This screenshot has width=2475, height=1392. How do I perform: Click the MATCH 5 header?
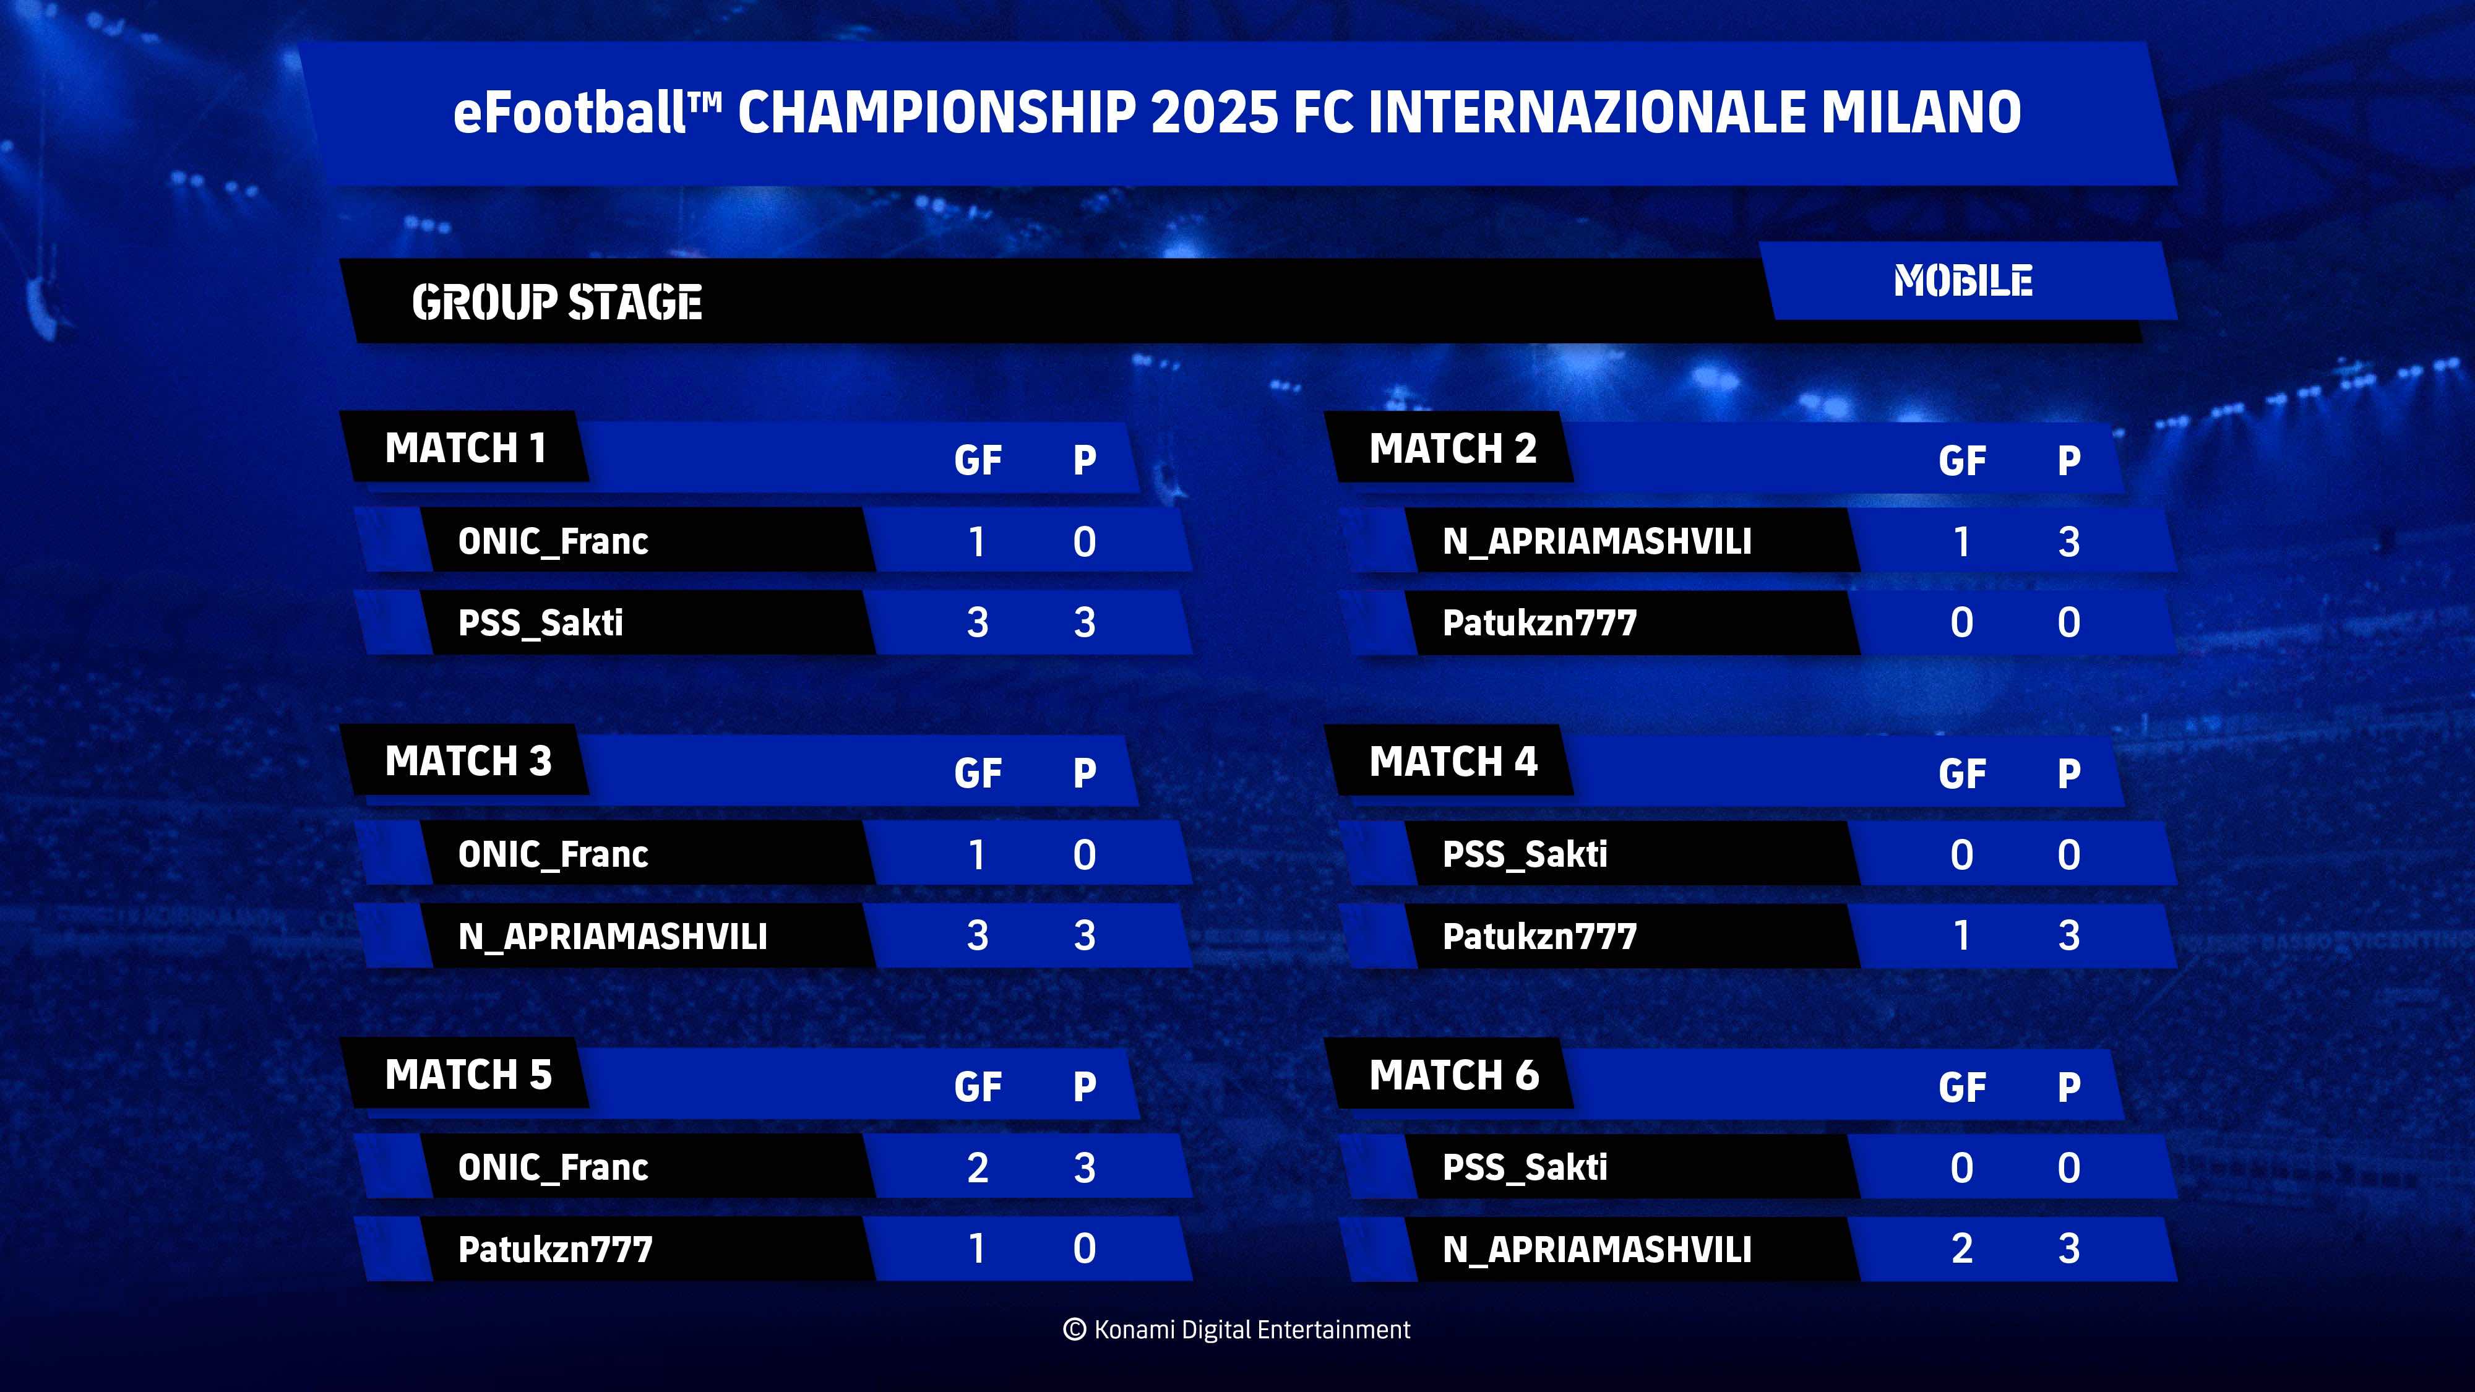pos(469,1074)
